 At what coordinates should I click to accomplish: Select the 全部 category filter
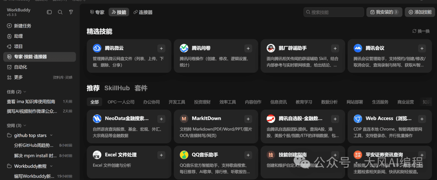94,102
